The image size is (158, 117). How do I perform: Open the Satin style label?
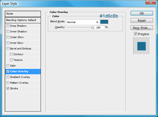click(x=13, y=66)
